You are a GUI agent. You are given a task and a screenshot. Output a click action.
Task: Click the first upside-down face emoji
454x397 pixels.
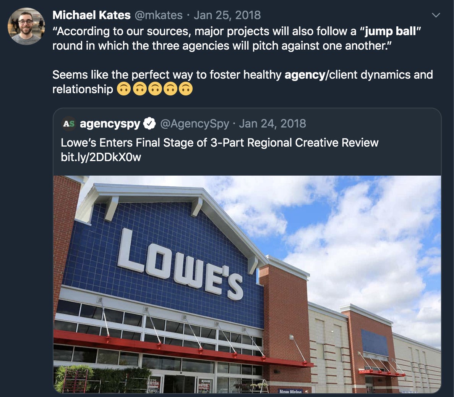pos(124,89)
